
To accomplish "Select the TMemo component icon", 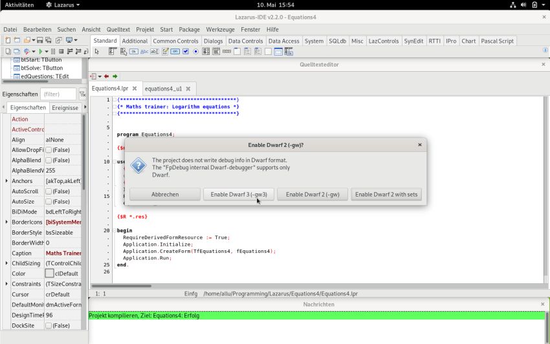I will click(165, 52).
